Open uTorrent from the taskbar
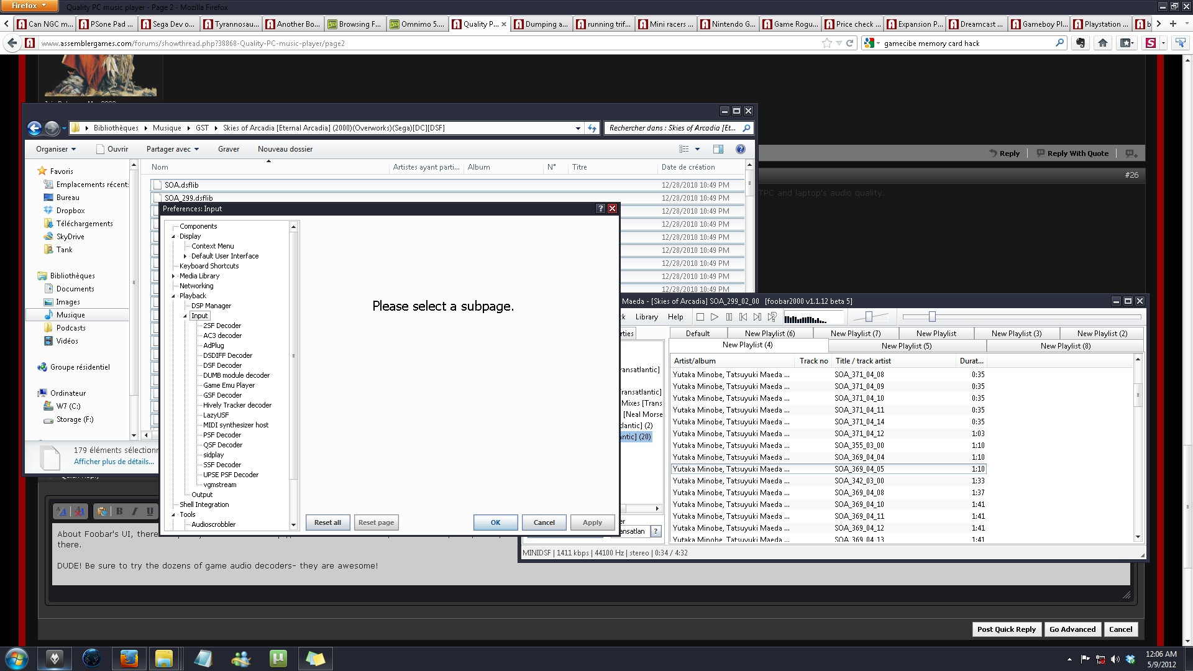Screen dimensions: 1193x671 [278, 659]
